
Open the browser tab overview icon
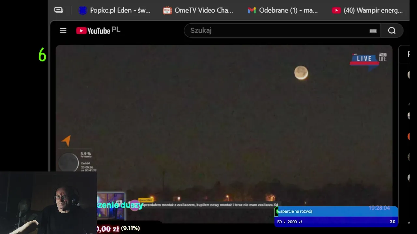point(59,10)
